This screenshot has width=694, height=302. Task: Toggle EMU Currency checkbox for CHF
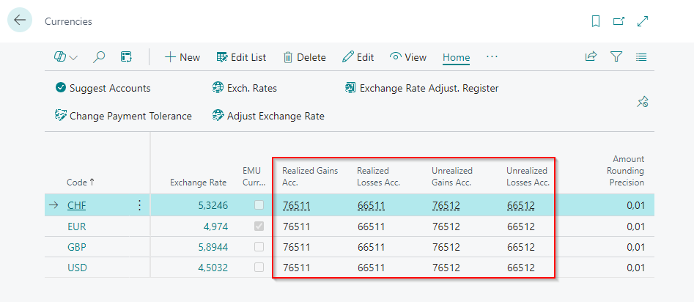(x=259, y=206)
